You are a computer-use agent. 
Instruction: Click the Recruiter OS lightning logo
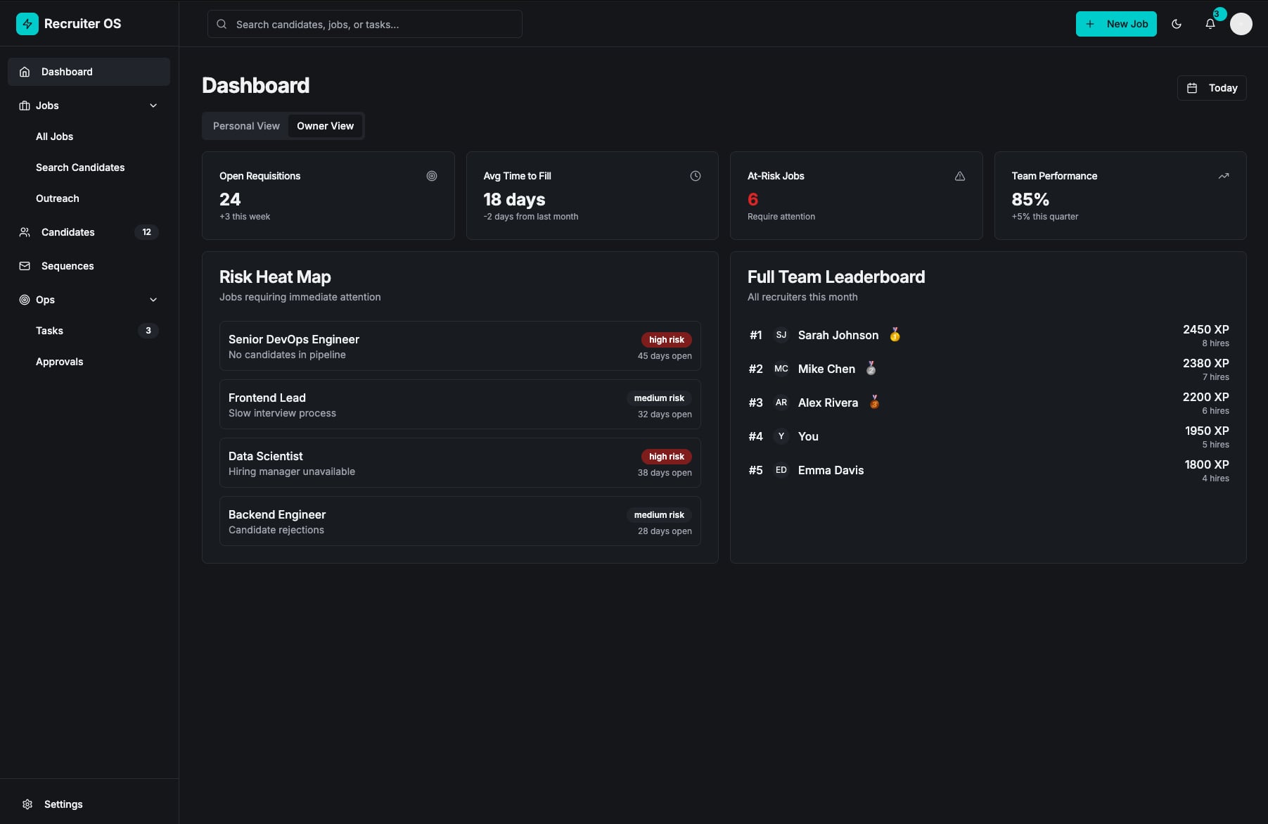click(27, 24)
